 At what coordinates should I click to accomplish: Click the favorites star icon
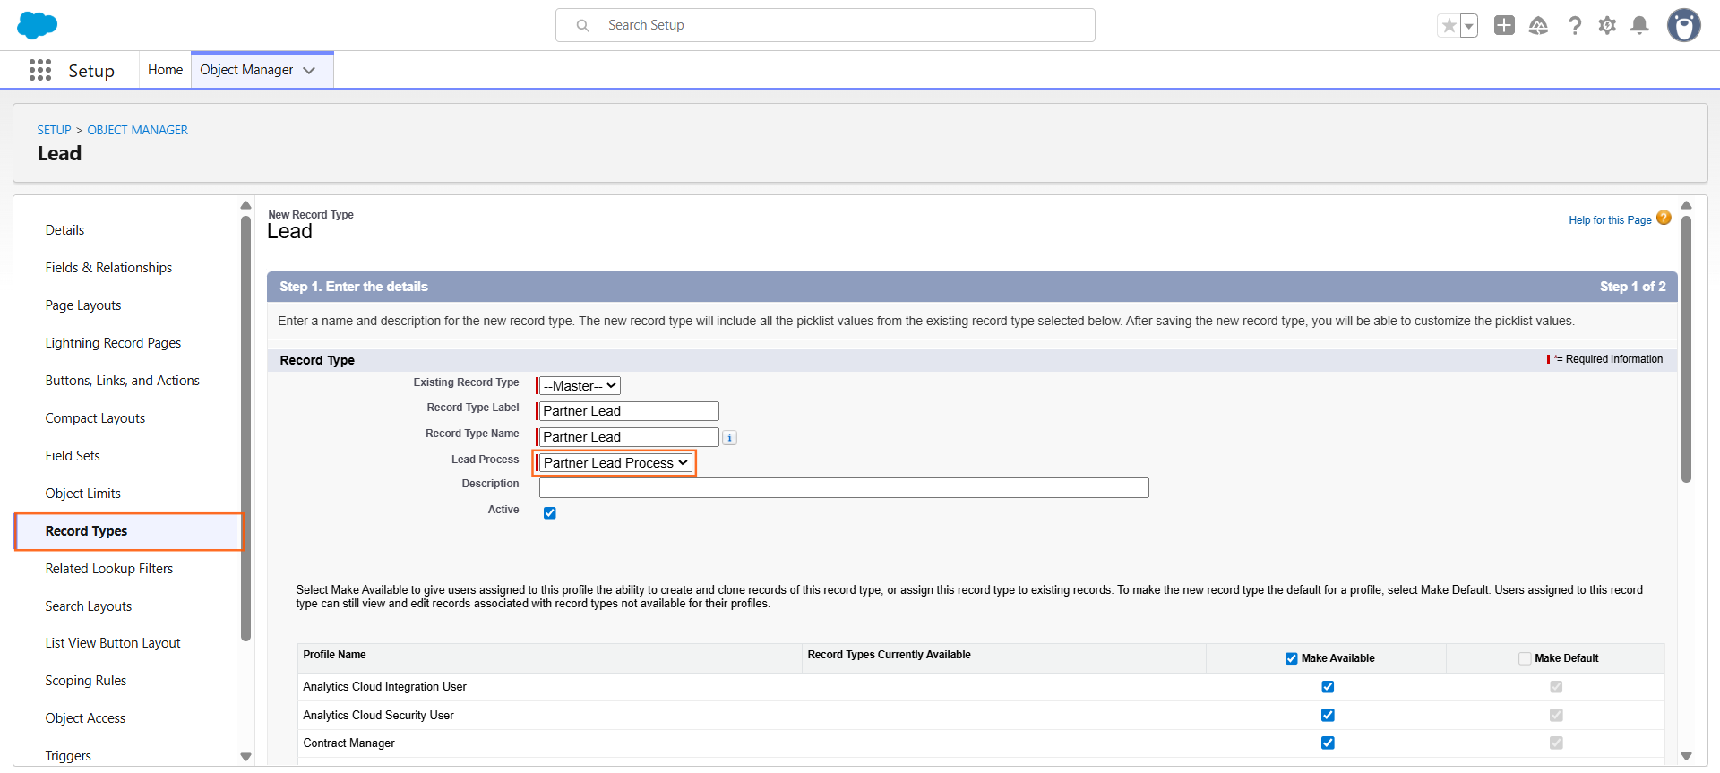pyautogui.click(x=1449, y=26)
